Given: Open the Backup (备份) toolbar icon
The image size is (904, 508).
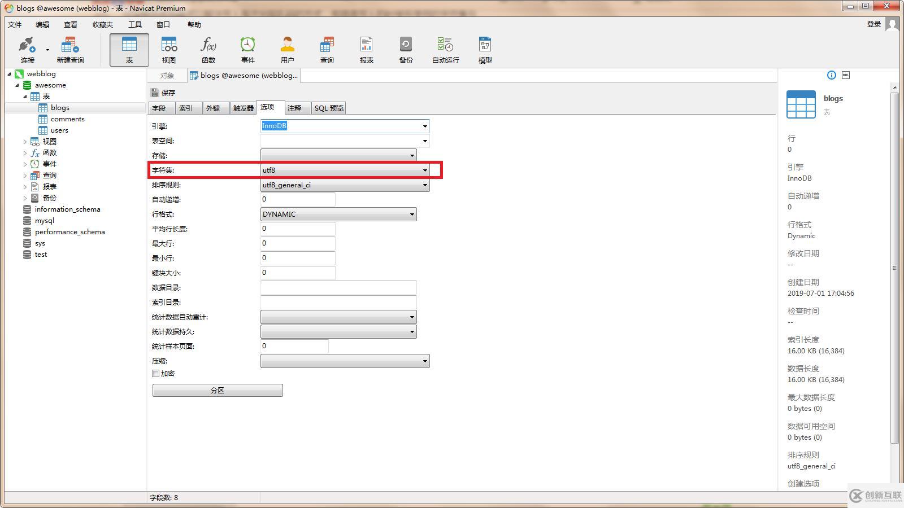Looking at the screenshot, I should (x=406, y=50).
